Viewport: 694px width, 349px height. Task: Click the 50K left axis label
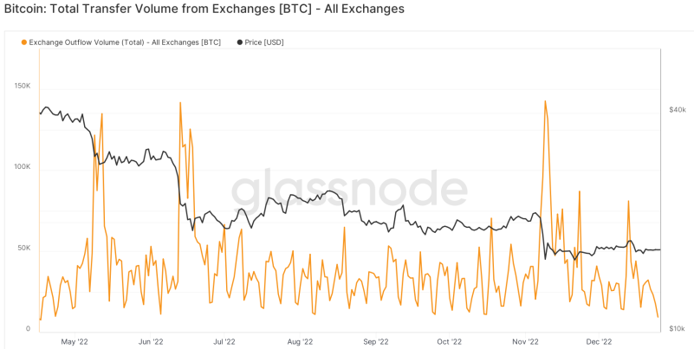coord(24,248)
